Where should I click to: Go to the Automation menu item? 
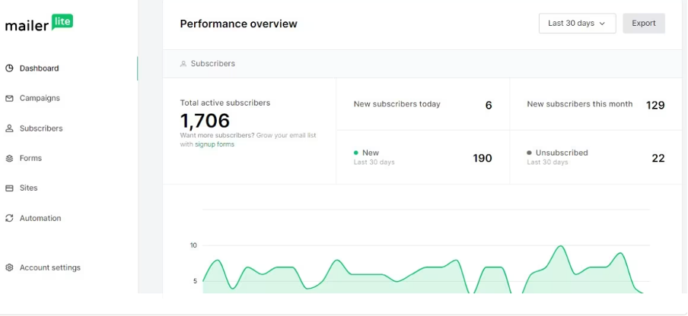40,218
